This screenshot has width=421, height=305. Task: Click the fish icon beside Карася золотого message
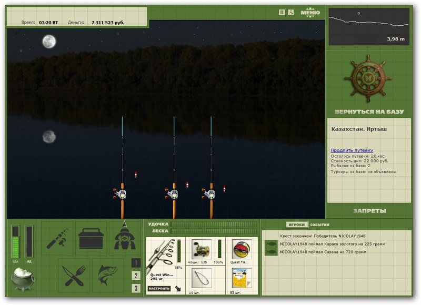click(271, 244)
